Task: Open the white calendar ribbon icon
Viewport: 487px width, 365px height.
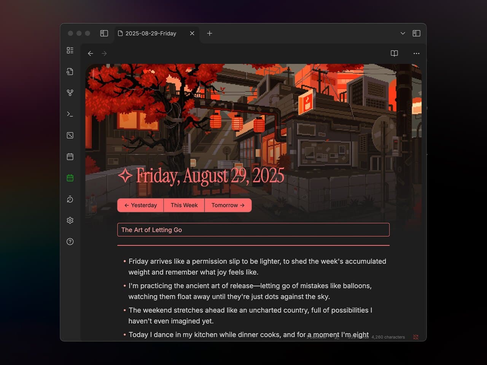Action: 70,157
